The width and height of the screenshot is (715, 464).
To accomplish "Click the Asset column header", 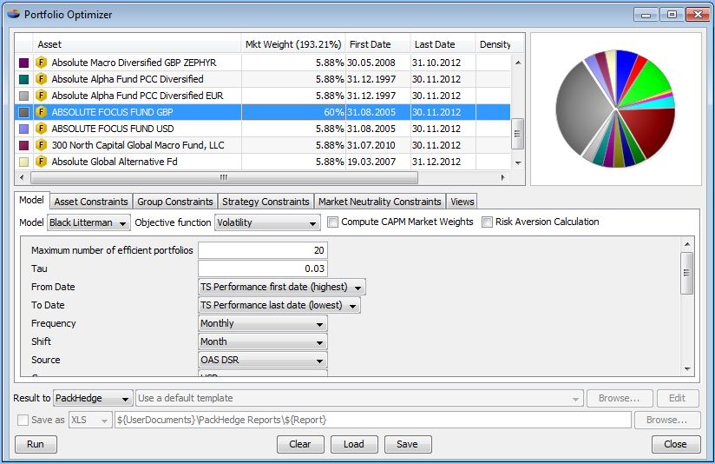I will [x=137, y=44].
